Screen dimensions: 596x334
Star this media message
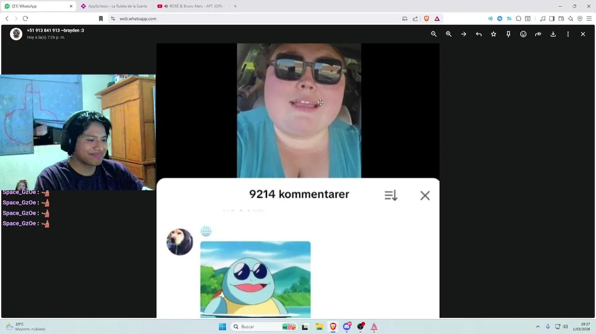pos(493,34)
